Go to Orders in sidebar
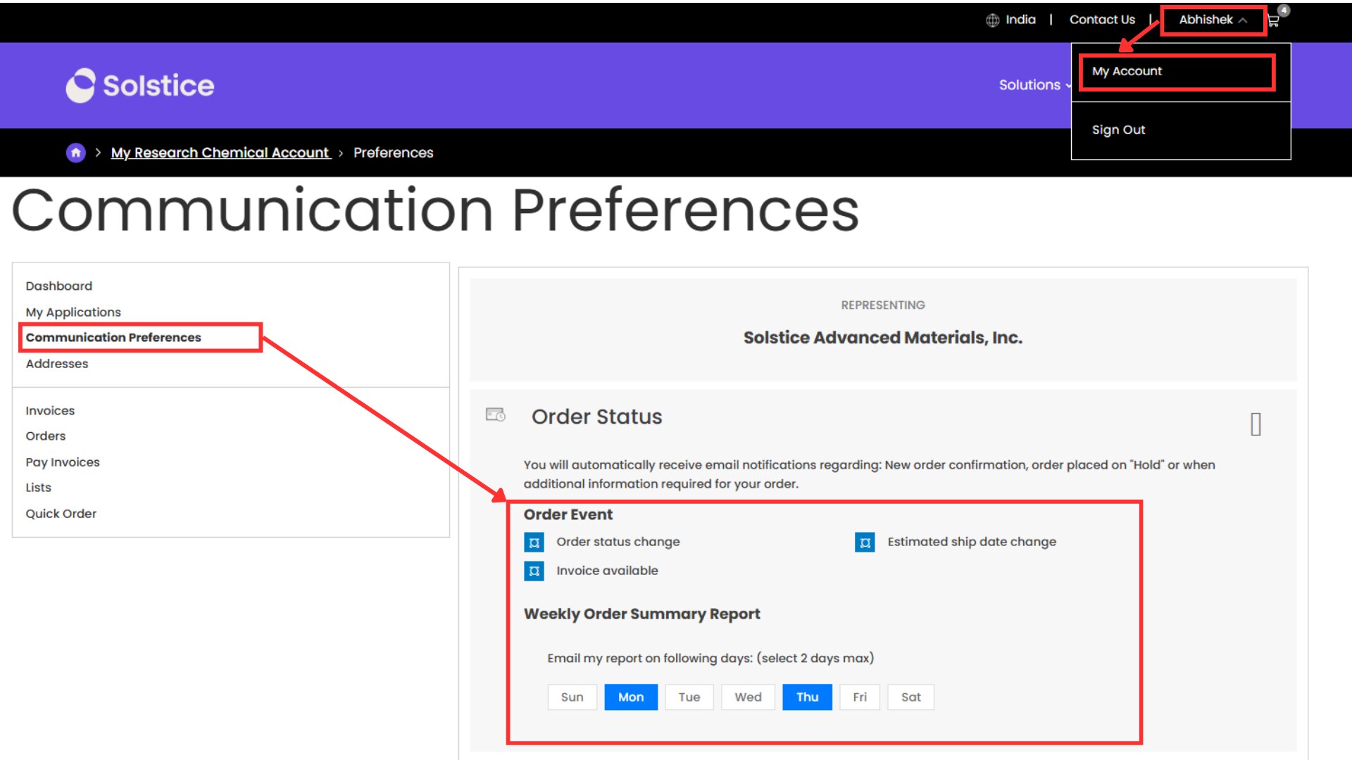Viewport: 1352px width, 760px height. (x=46, y=436)
